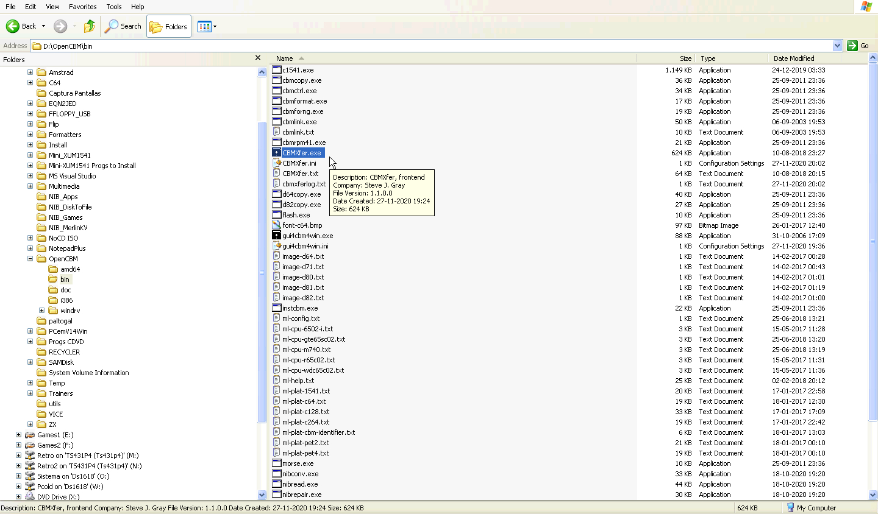The height and width of the screenshot is (514, 878).
Task: Select the flash.exe icon
Action: (277, 215)
